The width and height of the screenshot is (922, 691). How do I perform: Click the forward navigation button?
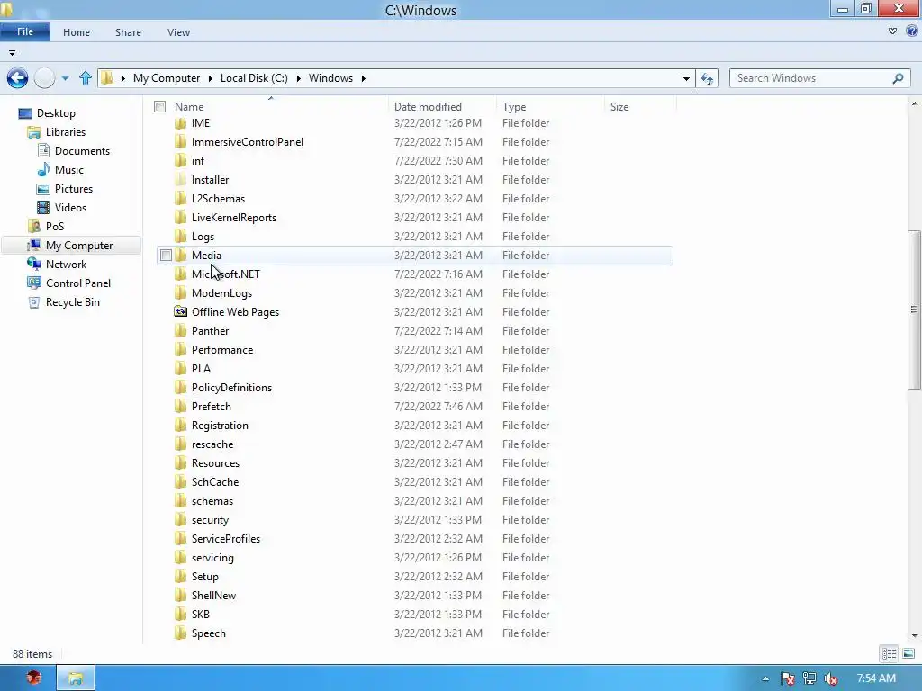click(x=45, y=77)
